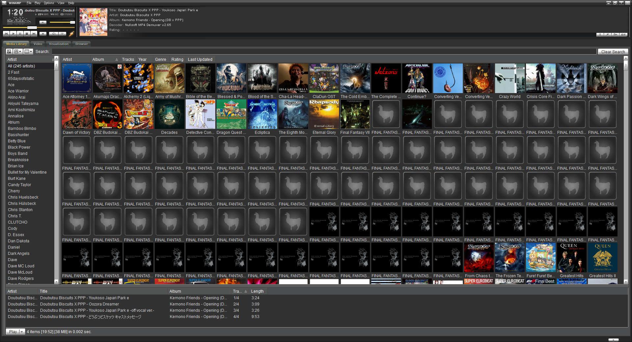Toggle shuffle playback mode
Viewport: 632px width, 342px height.
53,34
